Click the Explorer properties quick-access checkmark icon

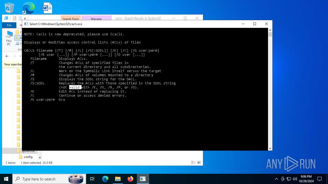coord(15,18)
